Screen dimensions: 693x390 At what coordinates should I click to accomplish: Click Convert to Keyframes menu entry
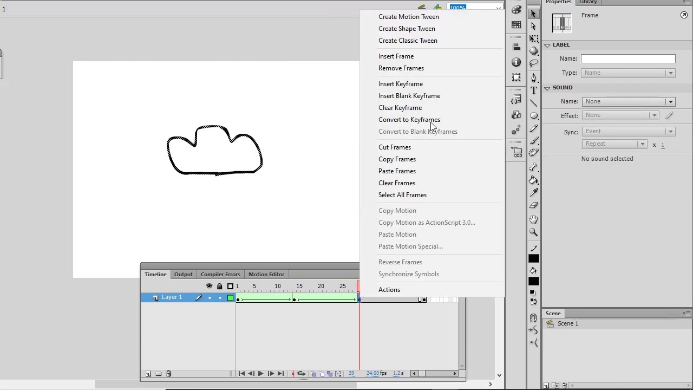click(409, 120)
